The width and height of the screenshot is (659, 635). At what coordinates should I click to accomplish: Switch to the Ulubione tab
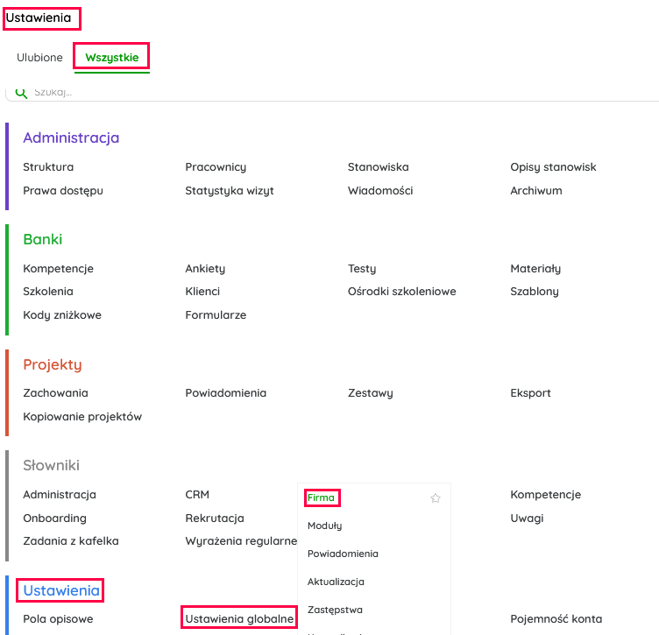(x=39, y=58)
